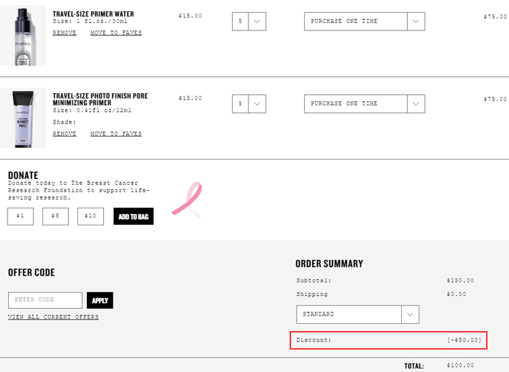Move Primer Water to Faves

pos(116,33)
